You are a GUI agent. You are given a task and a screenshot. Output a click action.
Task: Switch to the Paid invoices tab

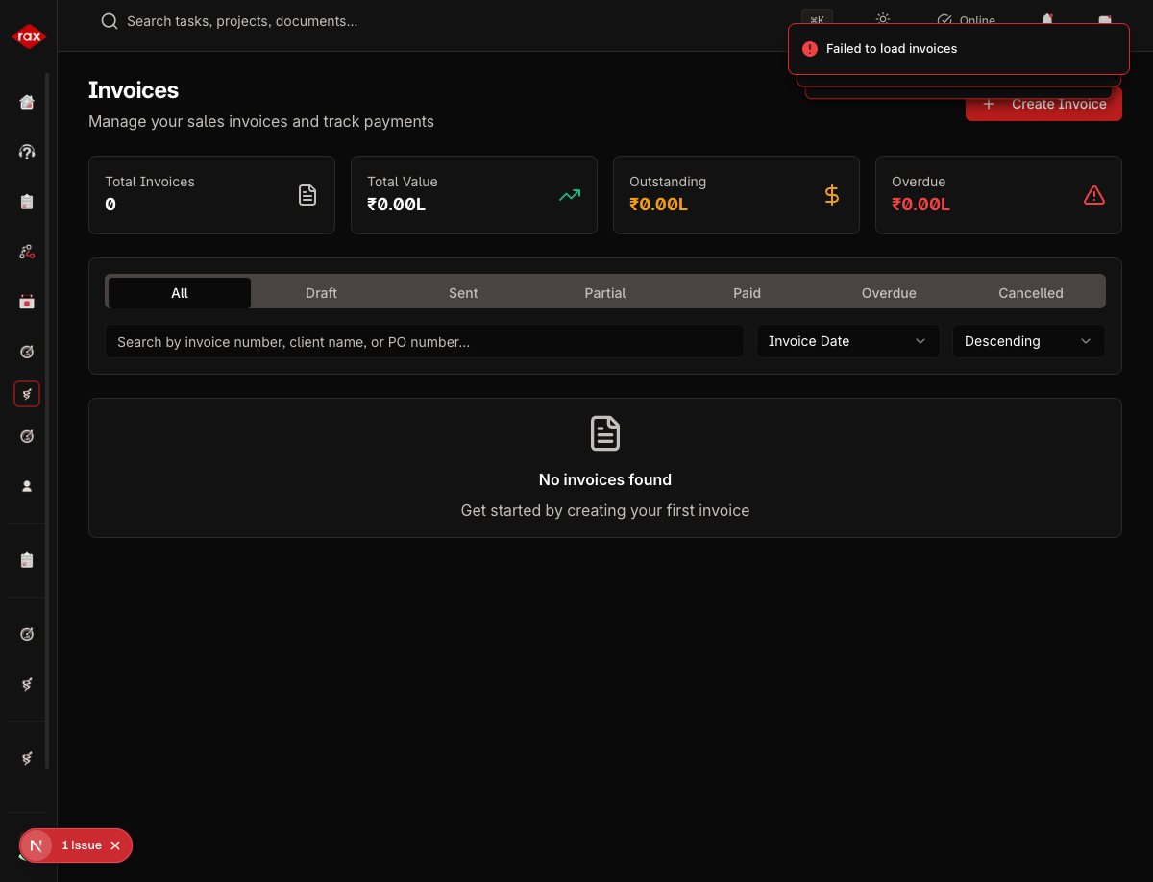point(747,292)
